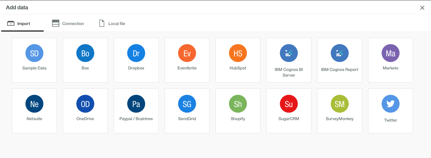431x158 pixels.
Task: Close the Add data dialog
Action: pyautogui.click(x=422, y=8)
